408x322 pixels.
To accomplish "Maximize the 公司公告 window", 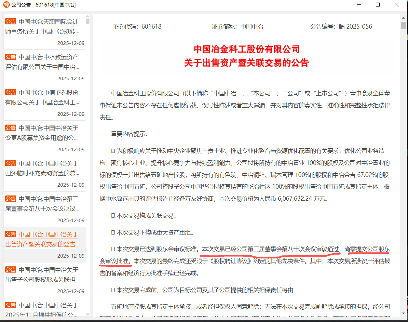I will pos(378,5).
